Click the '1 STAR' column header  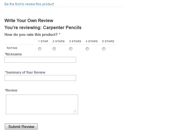[x=43, y=41]
